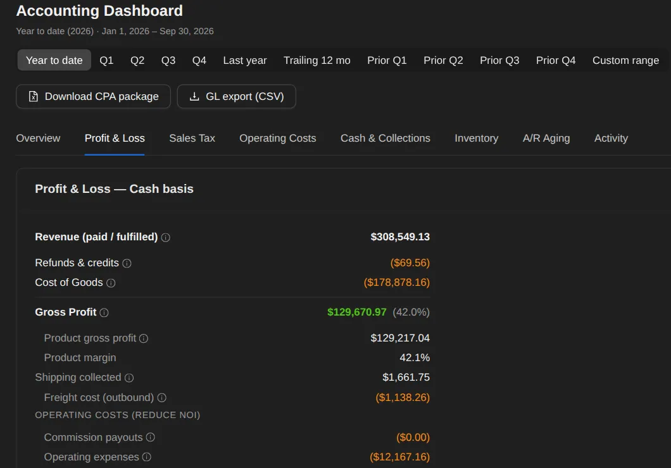Click the product margin value 42.1%
The height and width of the screenshot is (468, 671).
click(x=415, y=358)
